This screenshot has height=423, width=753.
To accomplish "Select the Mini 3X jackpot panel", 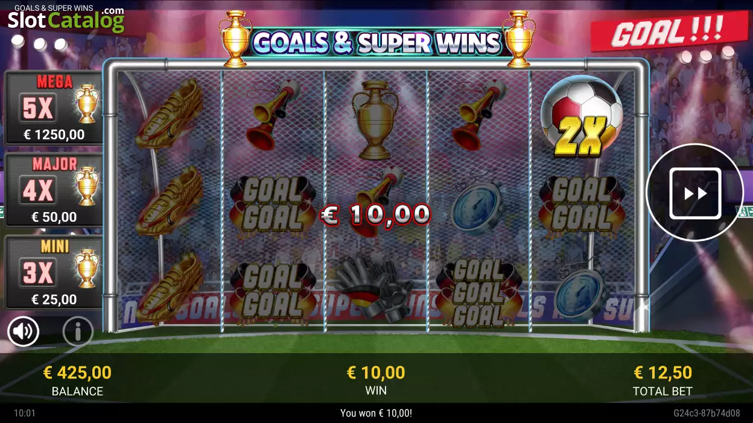I will pyautogui.click(x=54, y=273).
